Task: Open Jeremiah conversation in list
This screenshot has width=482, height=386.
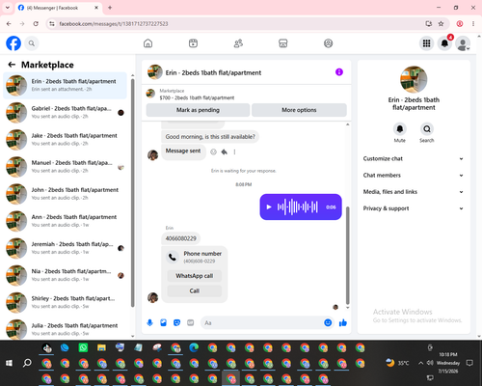Action: 65,248
